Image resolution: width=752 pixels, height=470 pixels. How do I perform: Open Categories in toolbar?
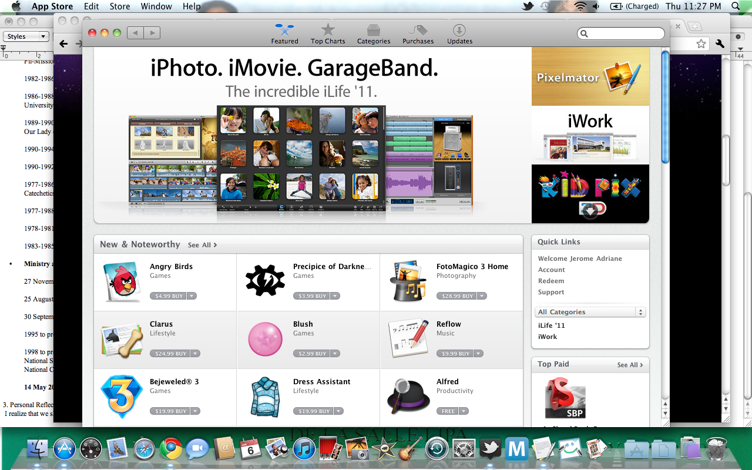(374, 34)
